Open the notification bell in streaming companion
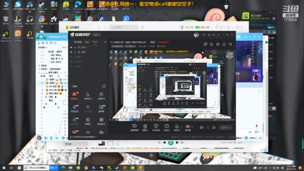The height and width of the screenshot is (171, 304). point(224,44)
